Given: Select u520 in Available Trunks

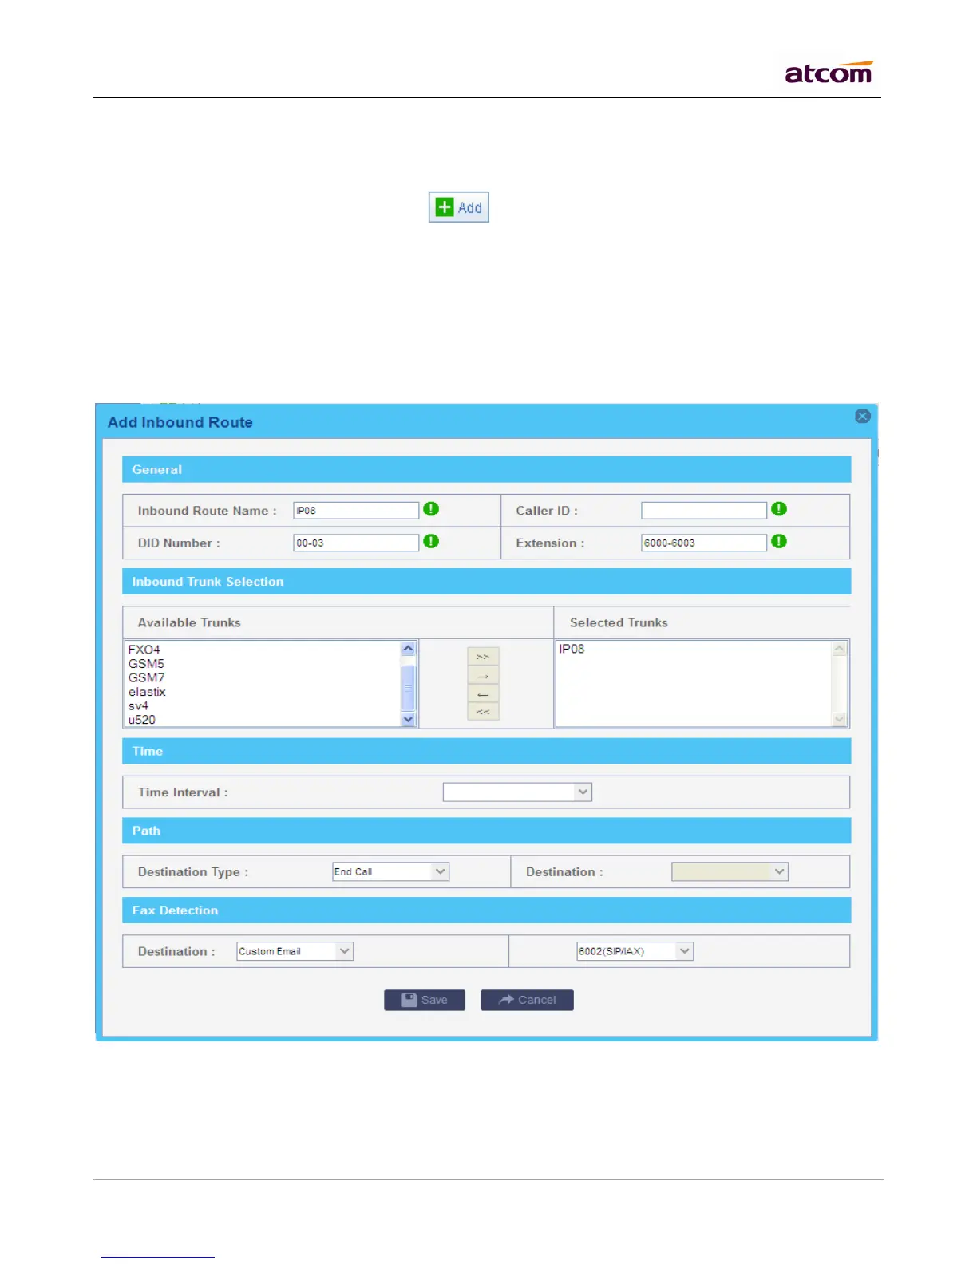Looking at the screenshot, I should pyautogui.click(x=142, y=720).
